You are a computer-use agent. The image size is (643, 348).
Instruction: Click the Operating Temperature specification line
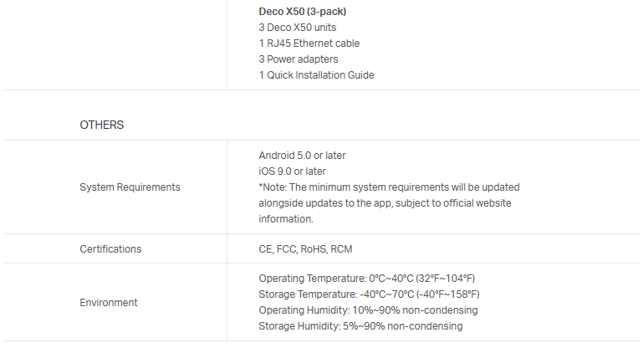pyautogui.click(x=367, y=279)
